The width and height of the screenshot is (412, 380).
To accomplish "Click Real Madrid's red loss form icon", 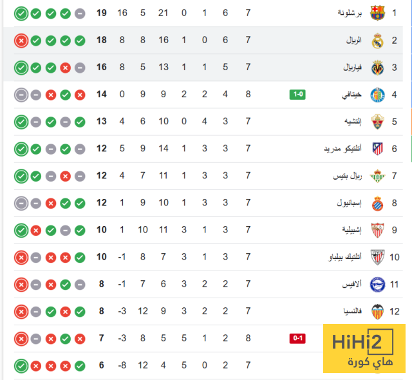I will point(21,40).
